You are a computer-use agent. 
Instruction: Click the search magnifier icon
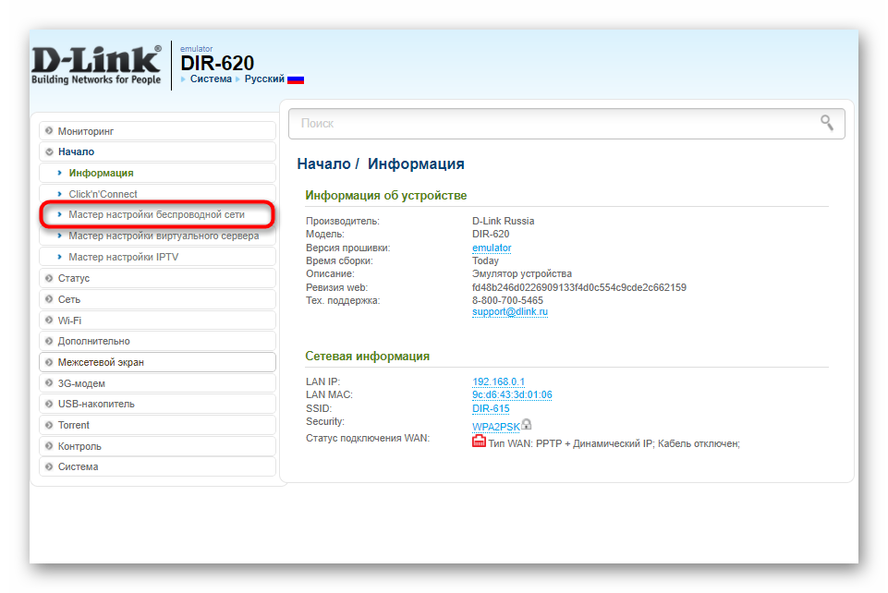pyautogui.click(x=826, y=123)
